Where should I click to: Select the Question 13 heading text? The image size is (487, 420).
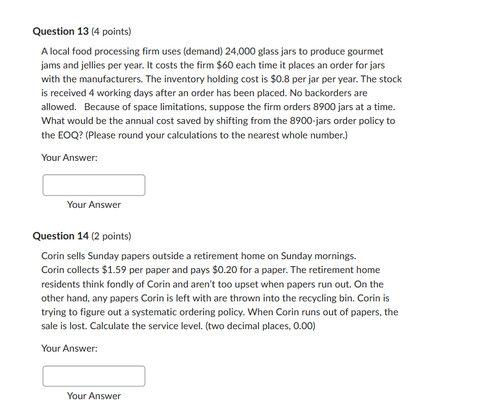coord(60,31)
